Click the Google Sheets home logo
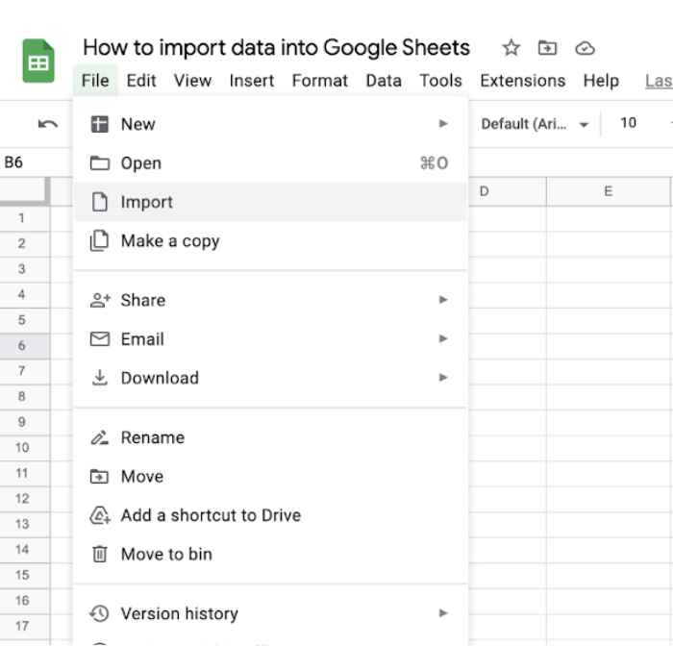The height and width of the screenshot is (646, 673). (x=38, y=61)
